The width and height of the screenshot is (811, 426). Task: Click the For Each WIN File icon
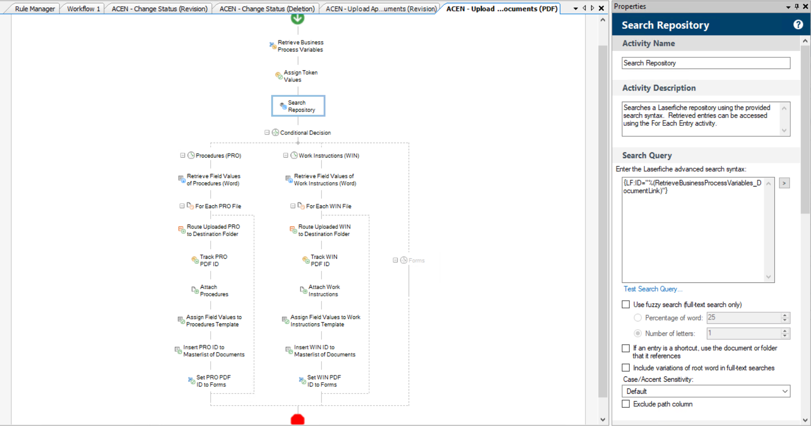(x=301, y=206)
